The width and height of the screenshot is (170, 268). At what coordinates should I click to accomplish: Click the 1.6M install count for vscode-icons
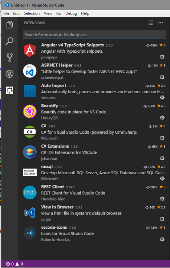pos(152,228)
